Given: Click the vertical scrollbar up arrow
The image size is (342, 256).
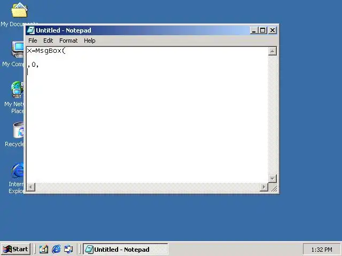Looking at the screenshot, I should [x=272, y=51].
